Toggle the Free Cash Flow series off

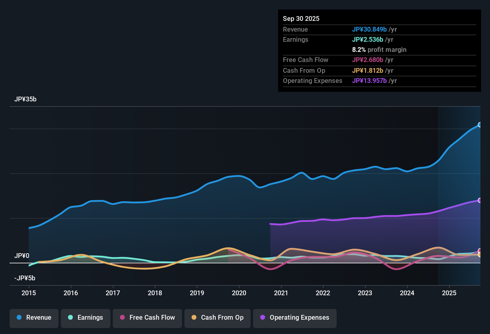point(147,318)
